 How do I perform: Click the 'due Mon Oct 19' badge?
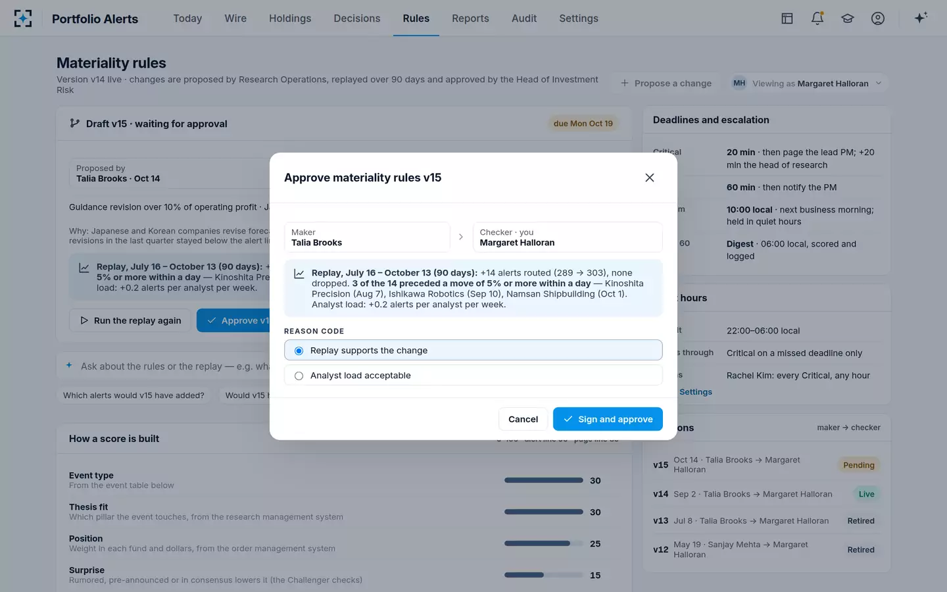[583, 124]
